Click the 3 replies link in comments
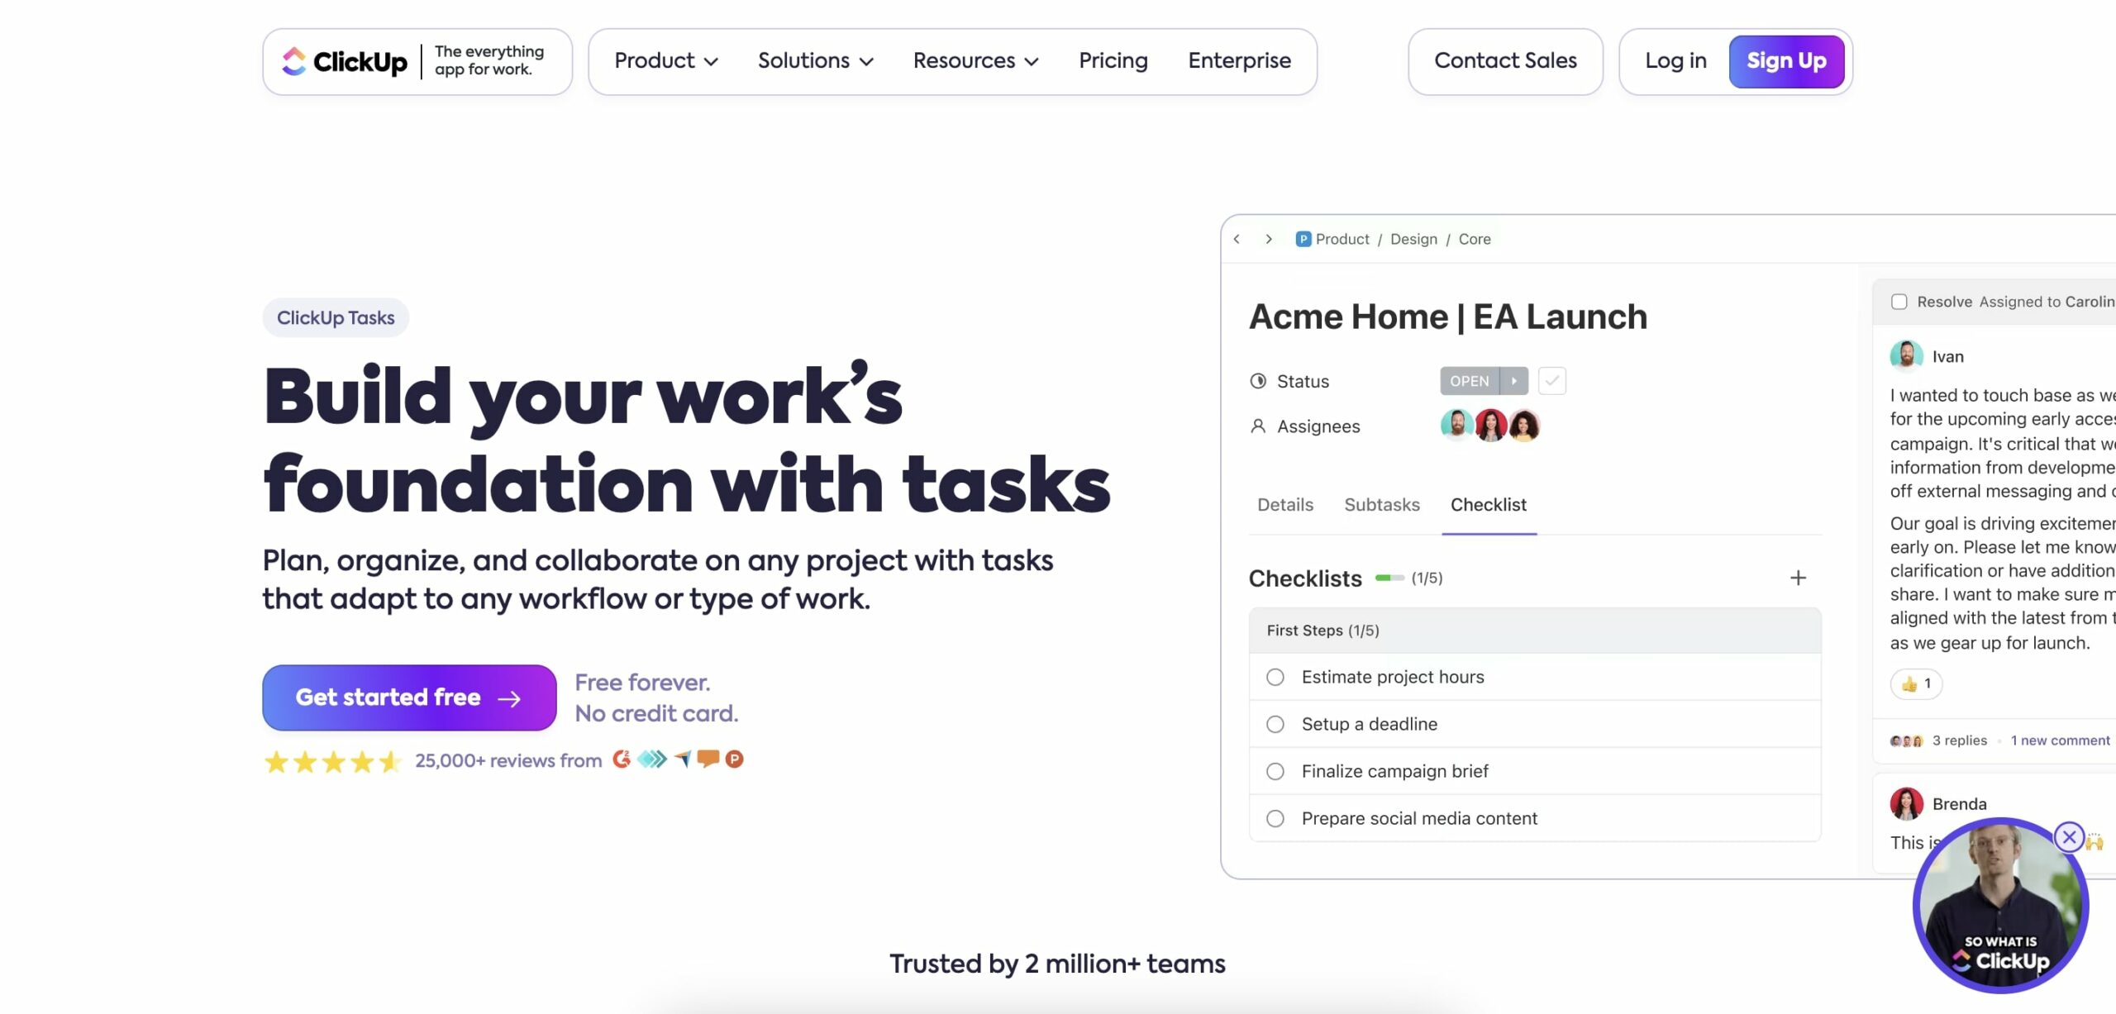 click(x=1960, y=739)
